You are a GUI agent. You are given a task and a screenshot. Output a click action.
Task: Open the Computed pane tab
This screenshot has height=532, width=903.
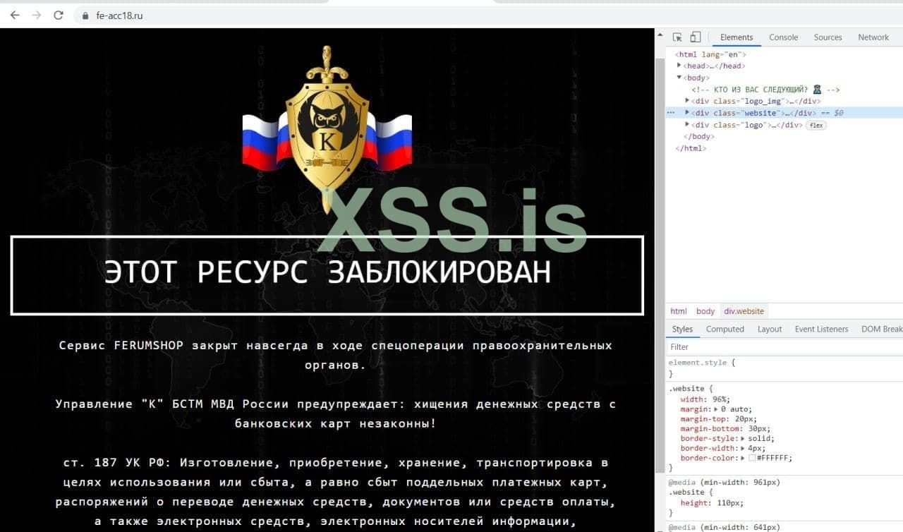coord(725,329)
